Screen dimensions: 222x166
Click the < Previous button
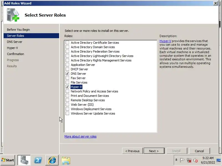(x=132, y=151)
